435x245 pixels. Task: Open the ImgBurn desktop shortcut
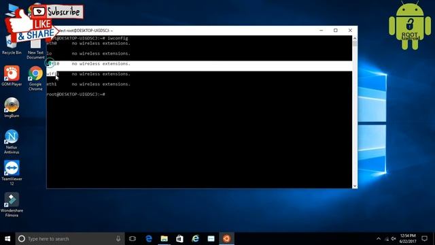[12, 108]
